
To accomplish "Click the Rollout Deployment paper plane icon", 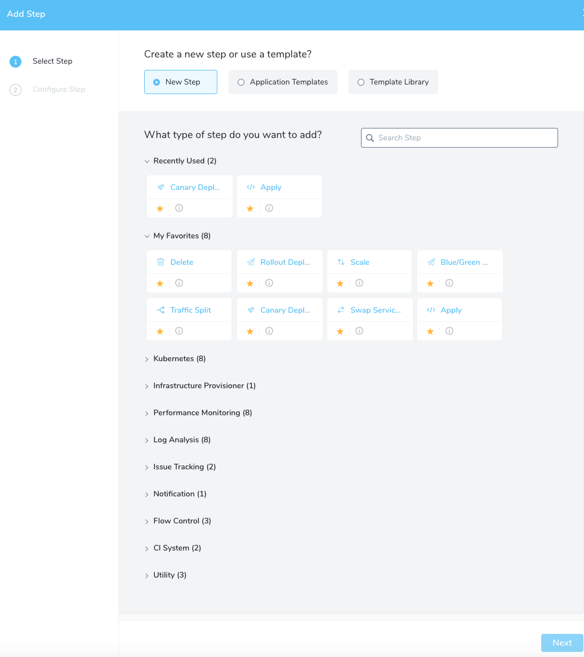I will [251, 263].
